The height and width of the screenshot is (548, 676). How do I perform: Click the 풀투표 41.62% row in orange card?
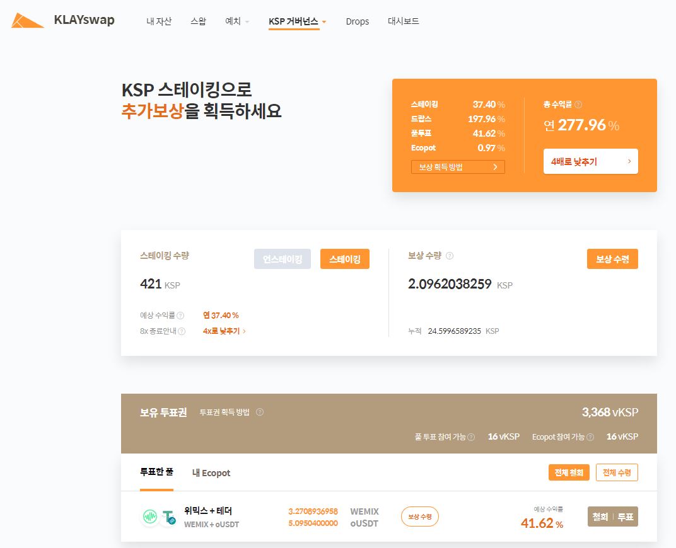pos(458,134)
